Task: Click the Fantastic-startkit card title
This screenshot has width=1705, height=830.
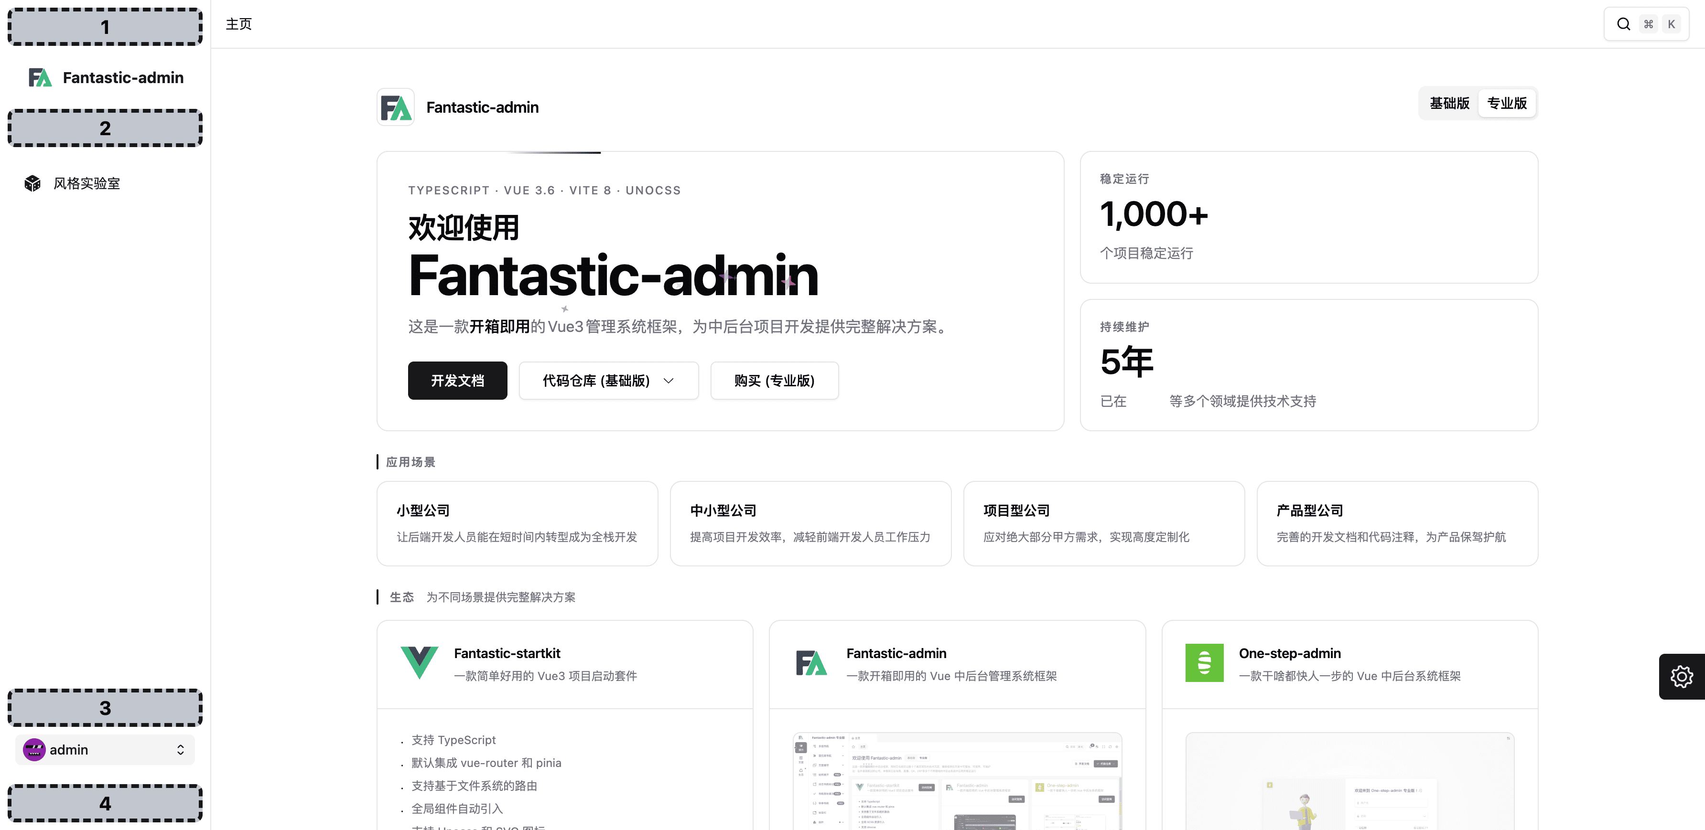Action: [507, 653]
